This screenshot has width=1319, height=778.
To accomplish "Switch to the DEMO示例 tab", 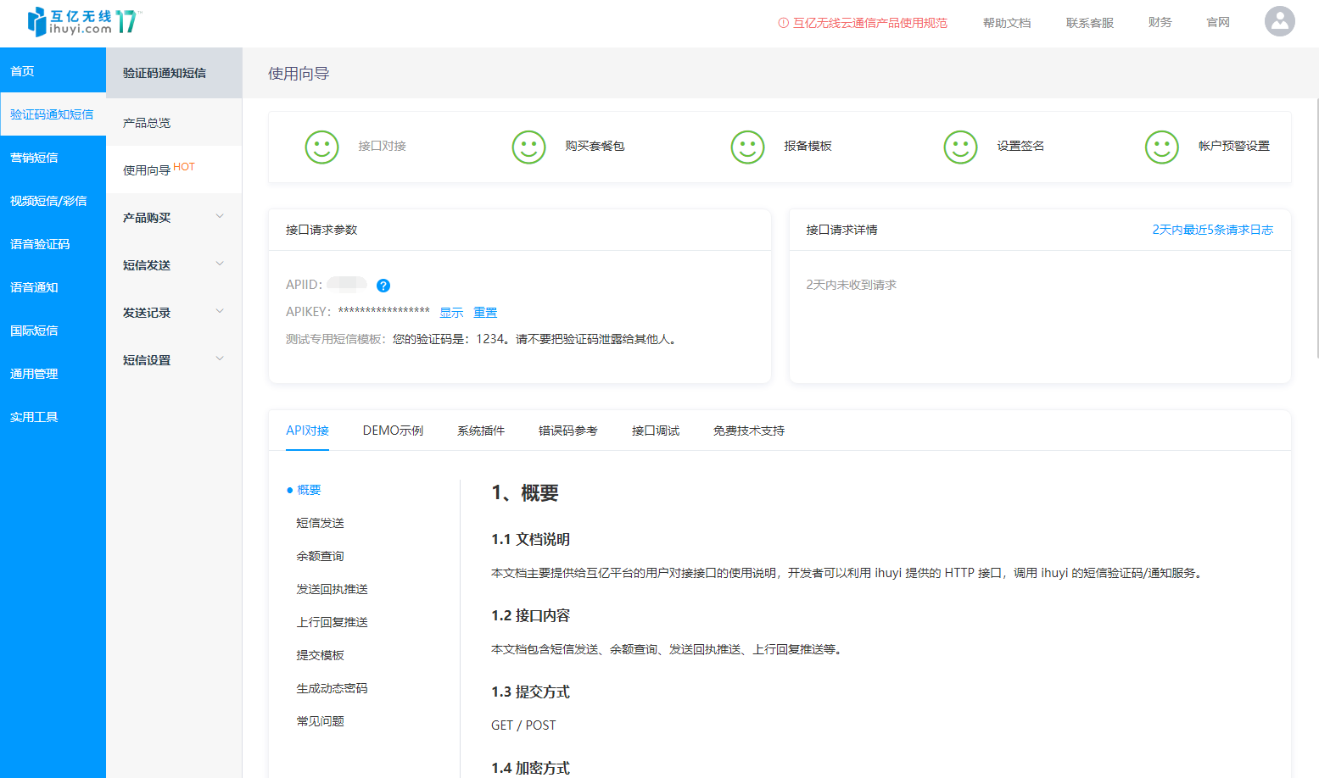I will pyautogui.click(x=393, y=431).
